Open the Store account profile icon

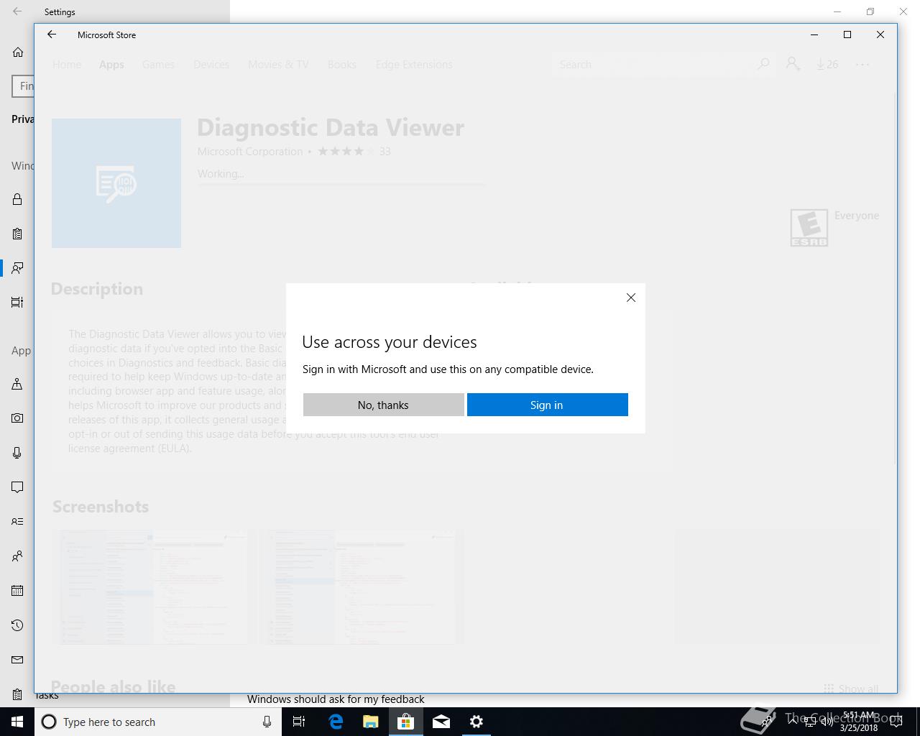point(793,65)
